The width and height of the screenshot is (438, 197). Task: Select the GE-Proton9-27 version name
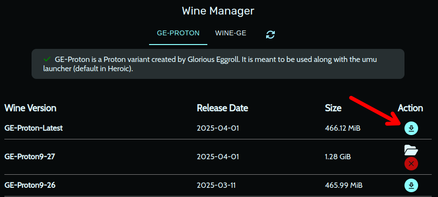tap(32, 157)
